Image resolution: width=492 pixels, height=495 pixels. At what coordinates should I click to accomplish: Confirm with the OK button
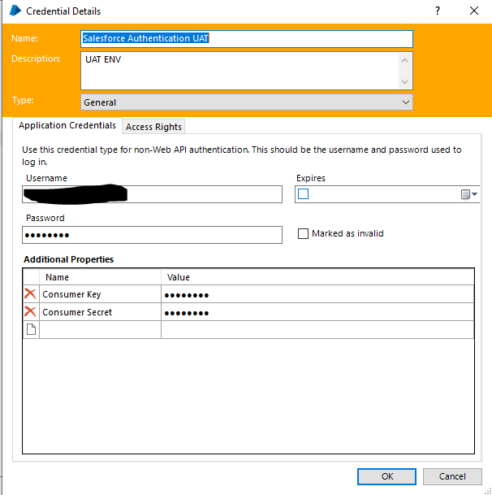tap(387, 476)
